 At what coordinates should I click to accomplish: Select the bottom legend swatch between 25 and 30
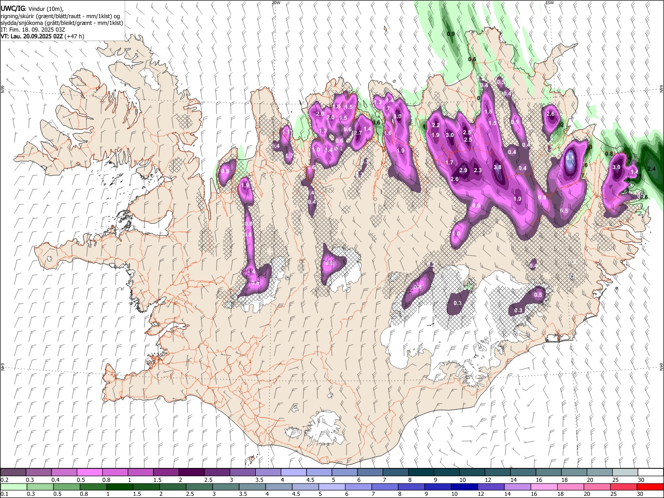(623, 487)
